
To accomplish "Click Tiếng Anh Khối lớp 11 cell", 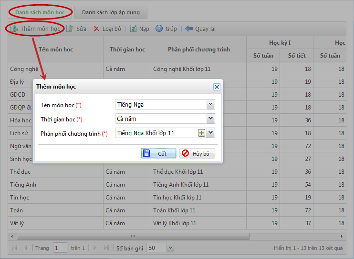I will (x=198, y=184).
